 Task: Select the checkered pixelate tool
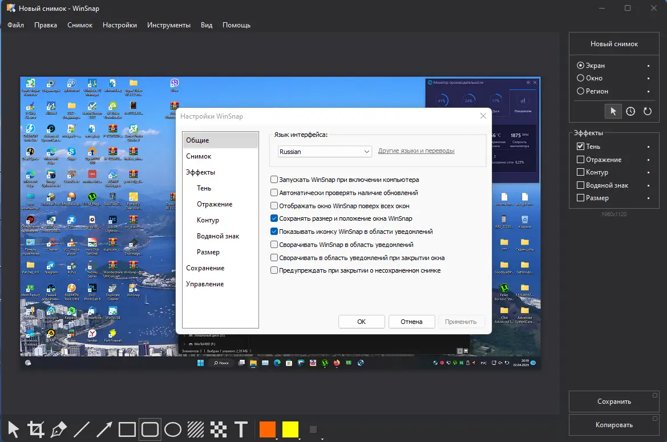point(218,429)
